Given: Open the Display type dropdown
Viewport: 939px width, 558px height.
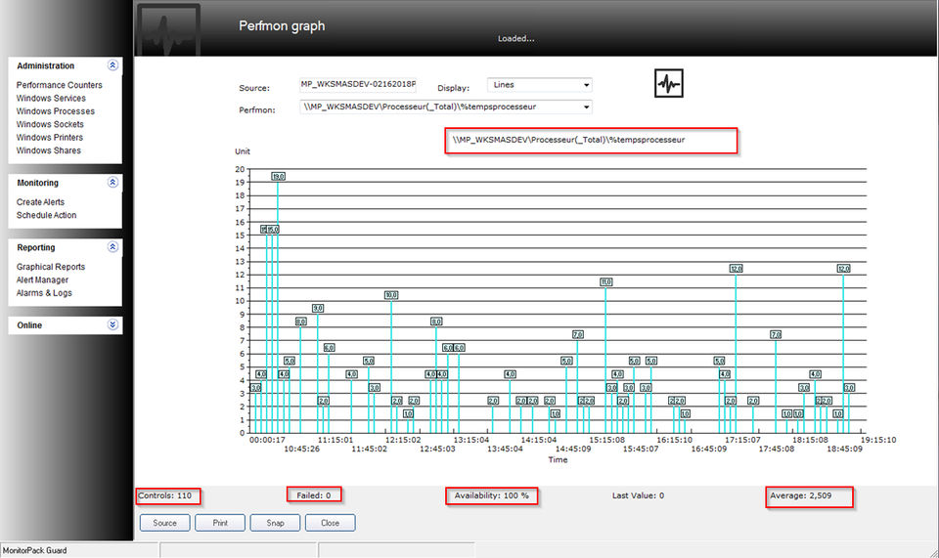Looking at the screenshot, I should coord(586,85).
